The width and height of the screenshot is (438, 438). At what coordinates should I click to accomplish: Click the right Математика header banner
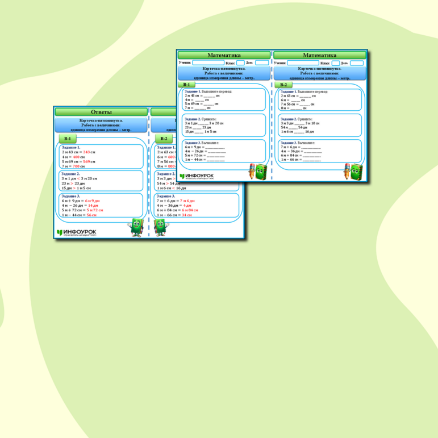pos(320,55)
